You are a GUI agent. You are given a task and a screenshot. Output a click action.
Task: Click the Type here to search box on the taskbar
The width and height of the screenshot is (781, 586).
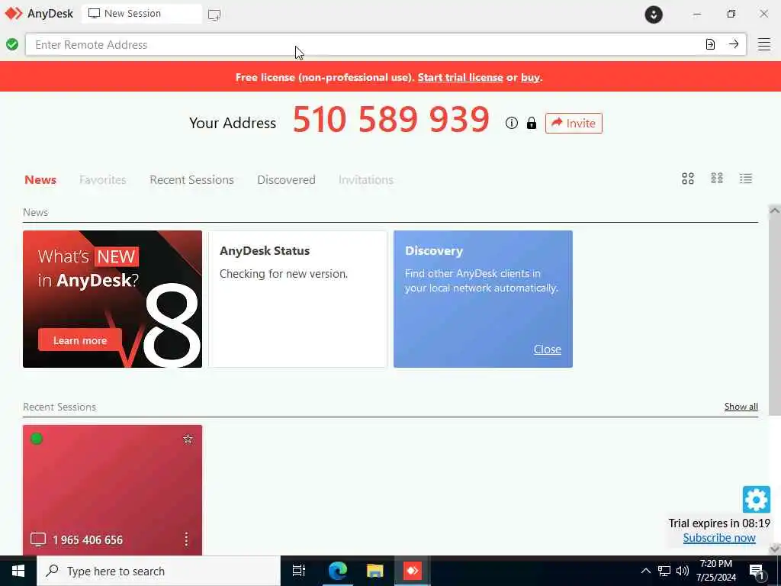click(159, 571)
